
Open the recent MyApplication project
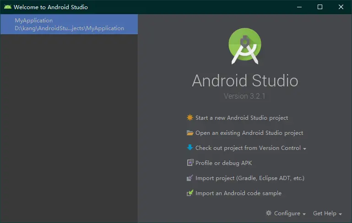69,24
